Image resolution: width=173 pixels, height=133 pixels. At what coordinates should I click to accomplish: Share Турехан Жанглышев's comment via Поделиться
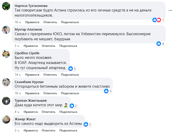coord(68,112)
